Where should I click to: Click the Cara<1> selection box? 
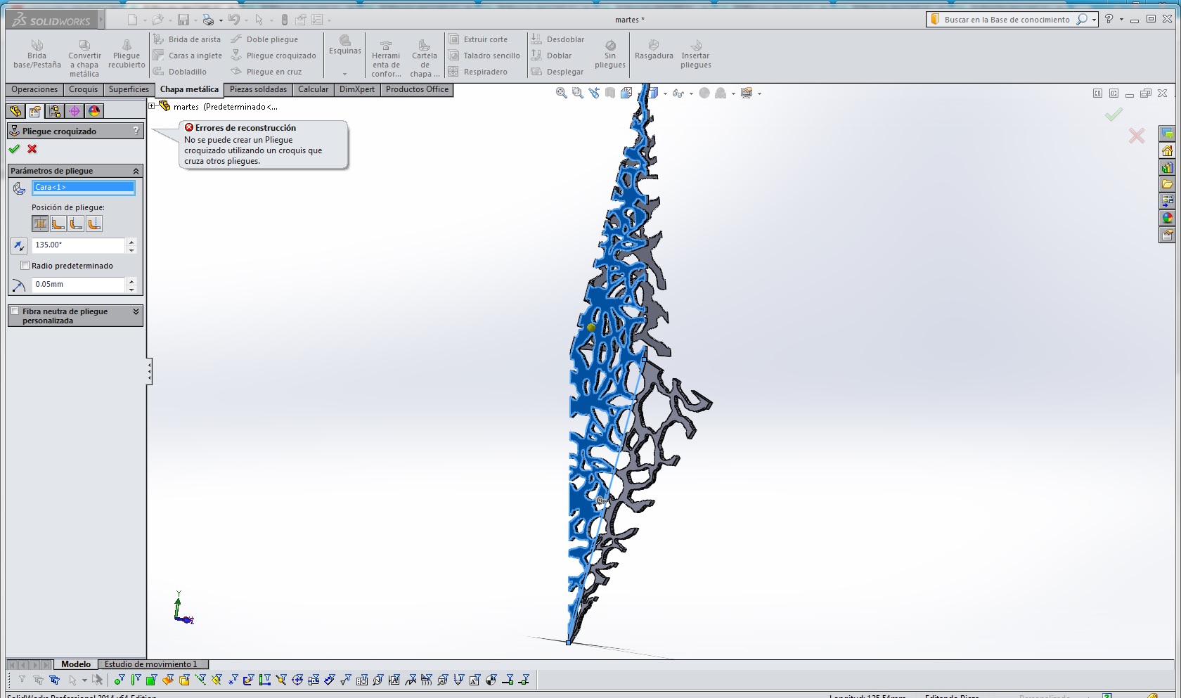(x=84, y=187)
